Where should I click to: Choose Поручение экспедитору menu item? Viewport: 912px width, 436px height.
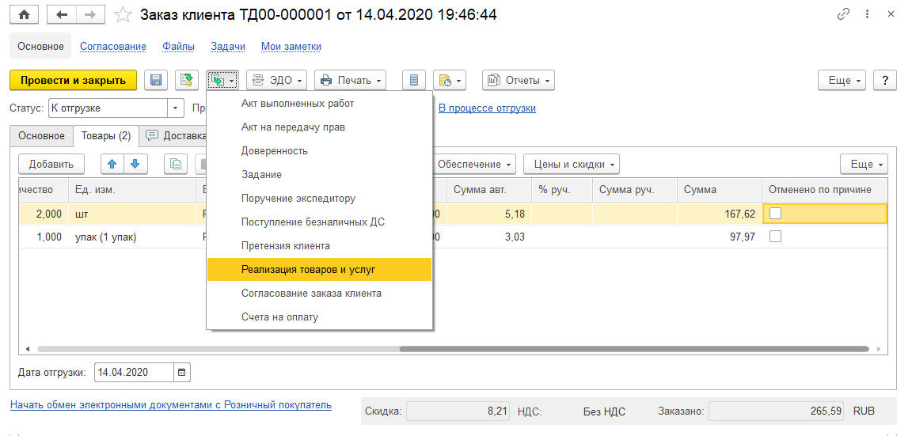(x=319, y=199)
